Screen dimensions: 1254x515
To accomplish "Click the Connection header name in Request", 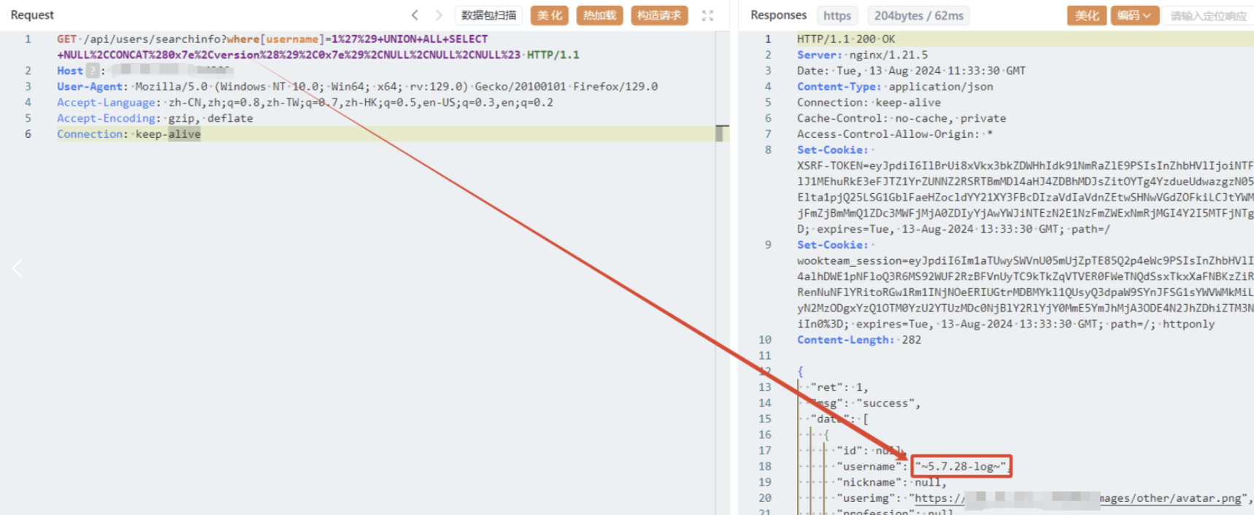I will point(90,133).
